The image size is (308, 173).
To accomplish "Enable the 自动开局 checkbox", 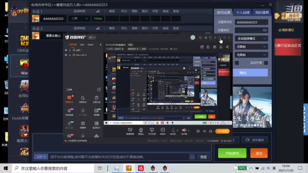I will click(266, 63).
